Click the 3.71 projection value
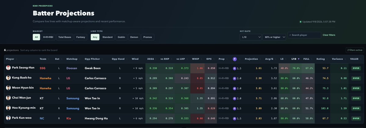Screen dimensions: 366x128 259,99
